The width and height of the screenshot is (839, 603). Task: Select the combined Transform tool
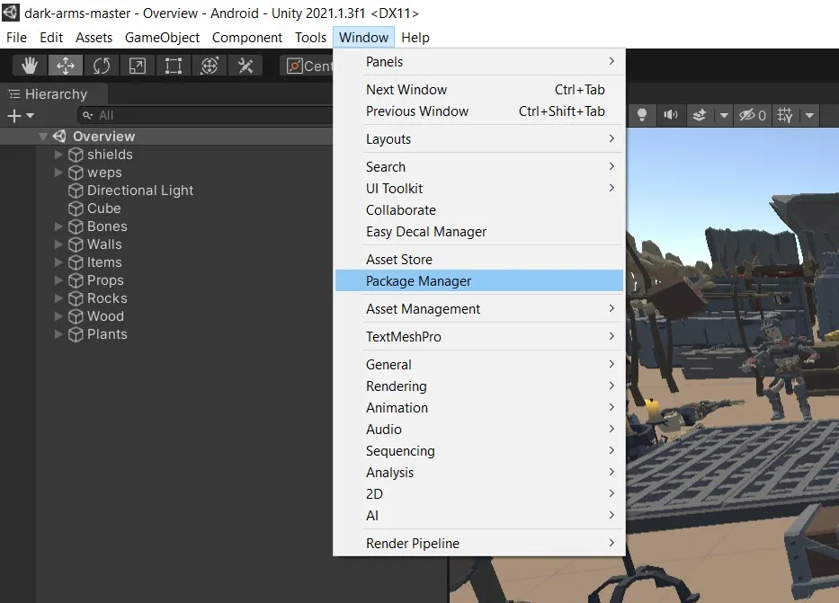(208, 65)
